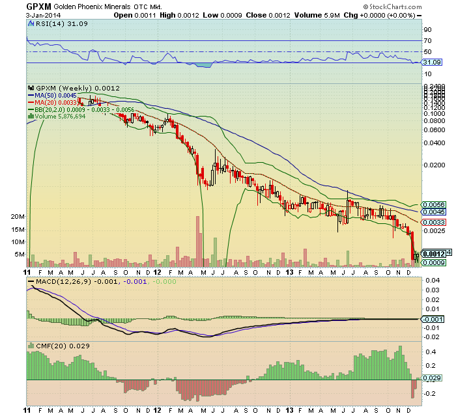The image size is (456, 416).
Task: Click the StockCharts.com watermark text
Action: pos(392,7)
